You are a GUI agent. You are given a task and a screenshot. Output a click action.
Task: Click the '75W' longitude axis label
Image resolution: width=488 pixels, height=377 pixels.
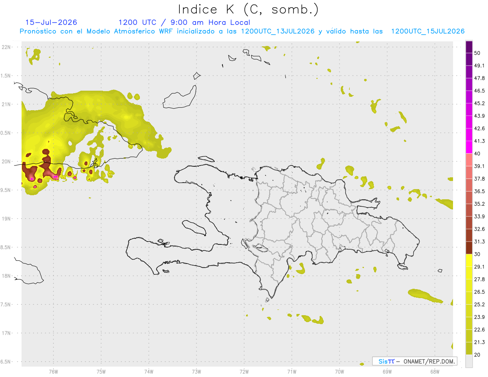click(101, 372)
